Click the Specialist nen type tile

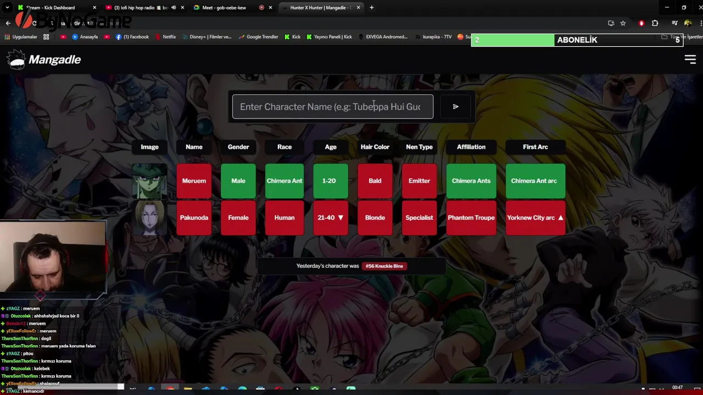(419, 218)
